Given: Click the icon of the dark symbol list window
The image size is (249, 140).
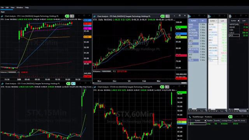Looking at the screenshot, I should (230, 16).
